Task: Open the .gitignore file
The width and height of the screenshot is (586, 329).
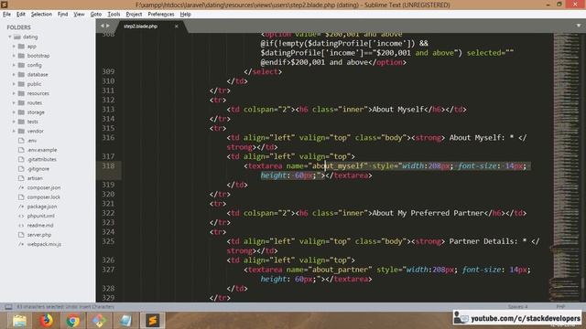Action: [x=38, y=168]
